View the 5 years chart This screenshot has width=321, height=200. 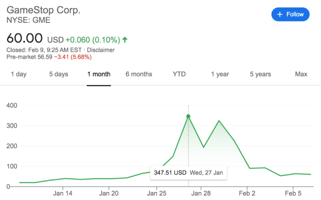(260, 74)
